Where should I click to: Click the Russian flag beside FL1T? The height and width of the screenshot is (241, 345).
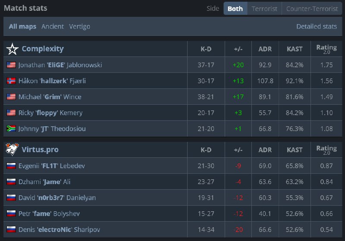pos(11,166)
